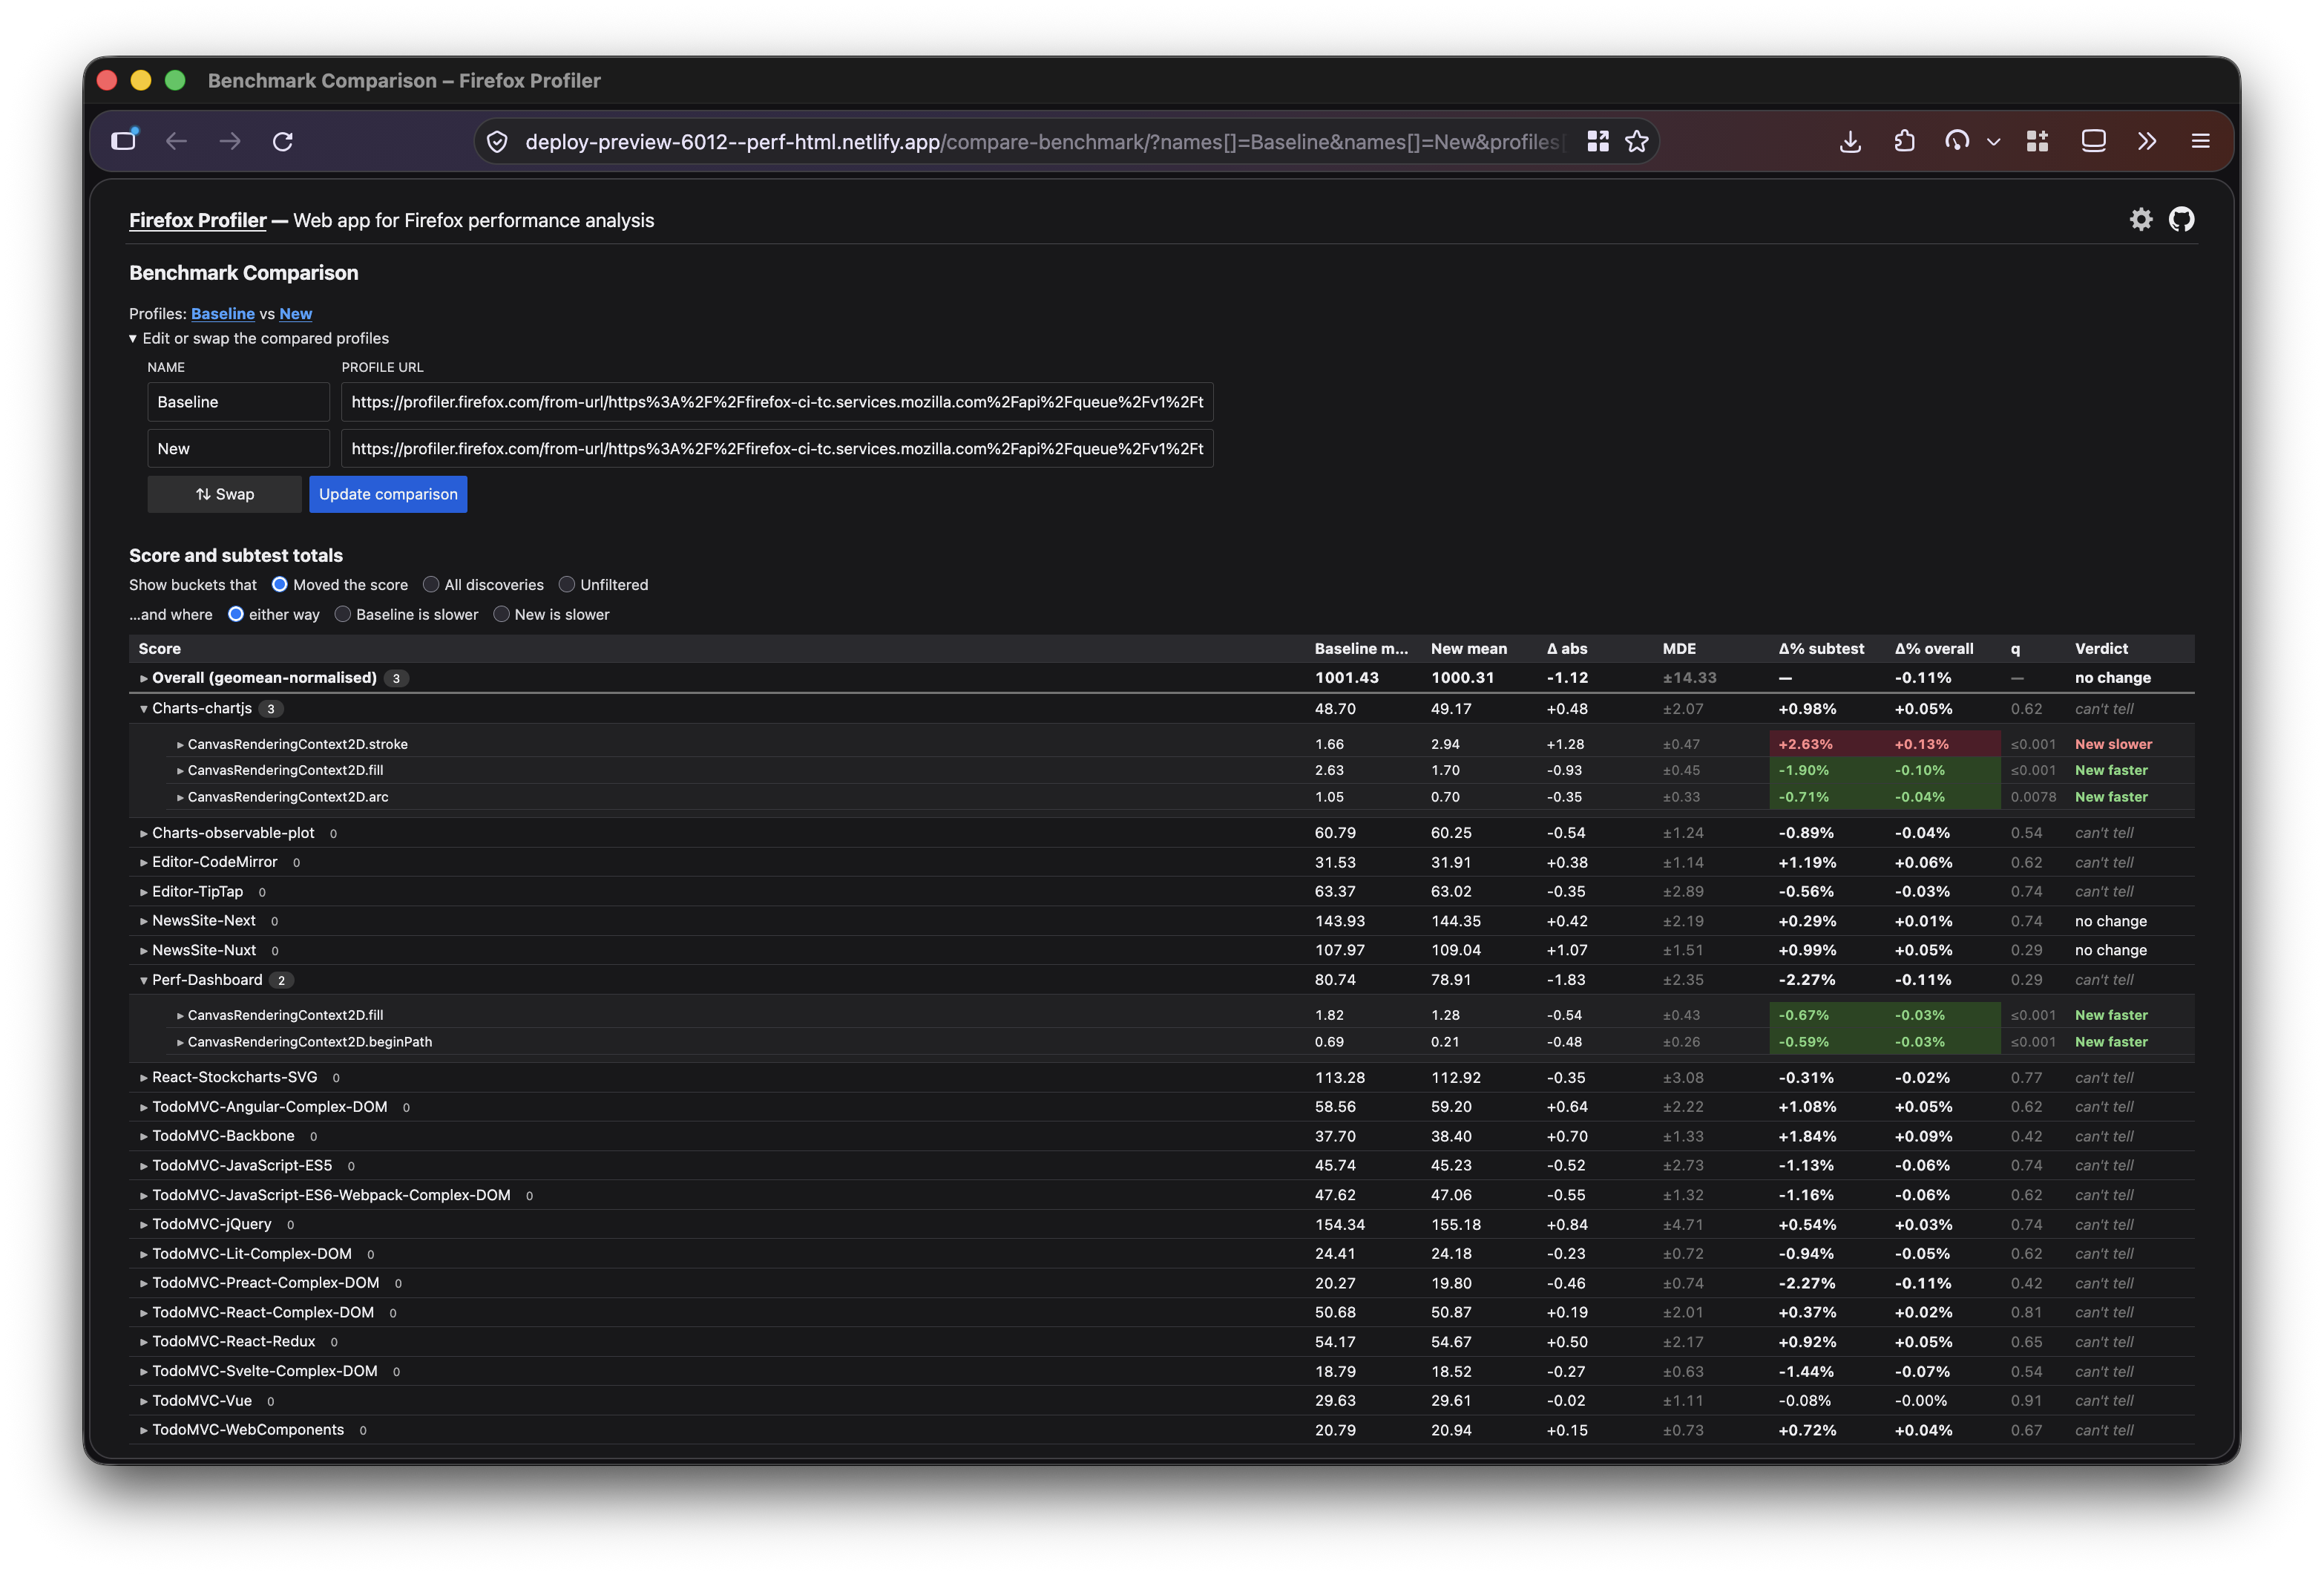Open the Firefox Profiler home link
This screenshot has height=1575, width=2324.
(x=198, y=220)
